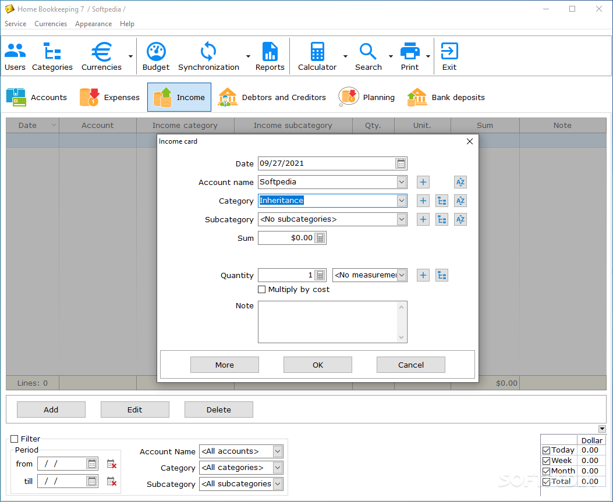Add new subcategory with plus icon

click(423, 219)
